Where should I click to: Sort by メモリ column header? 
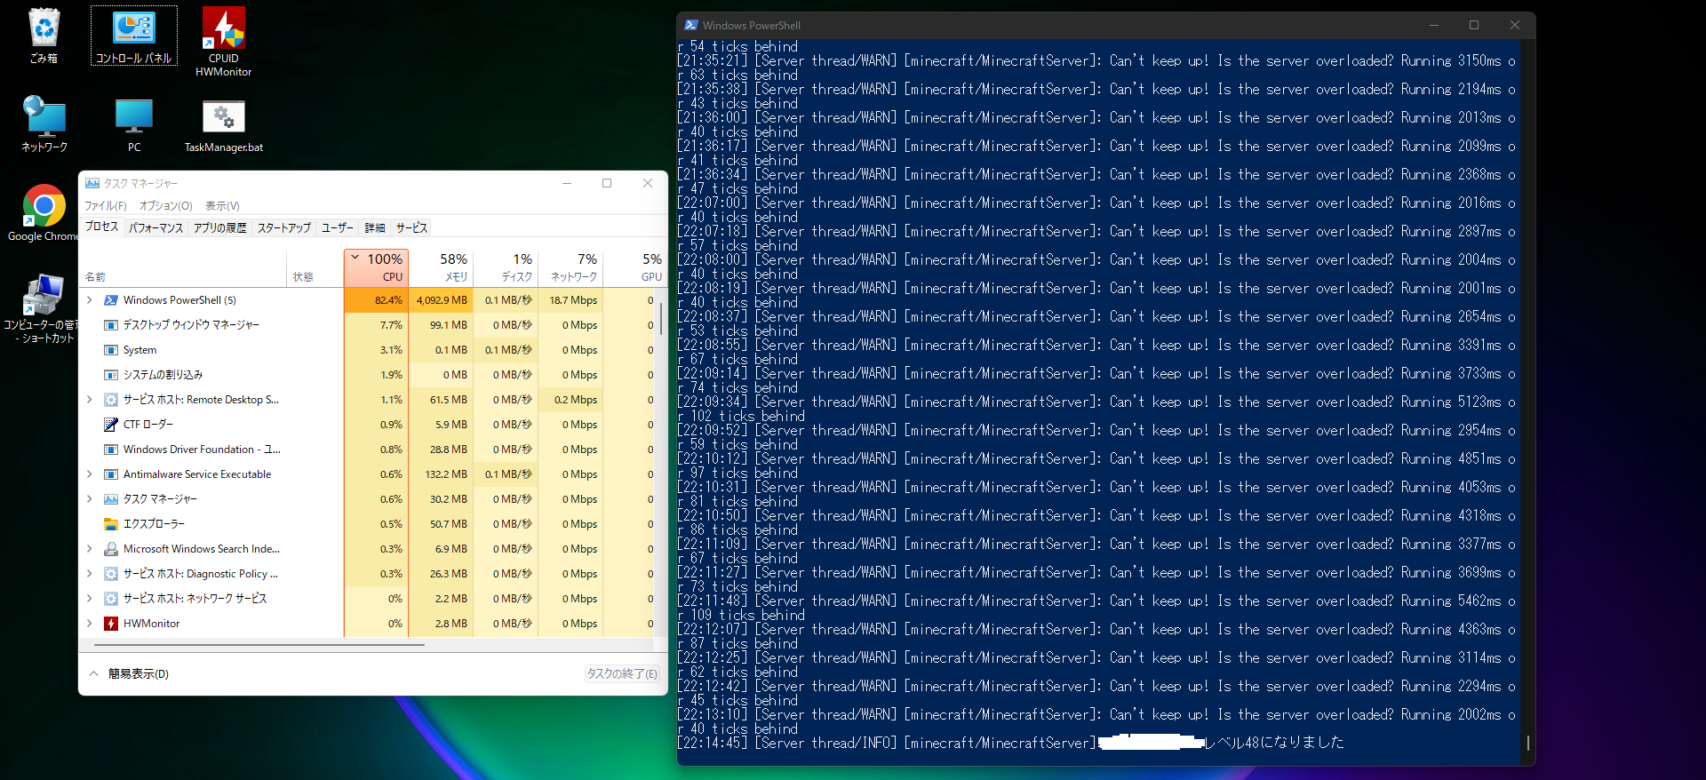click(x=441, y=267)
